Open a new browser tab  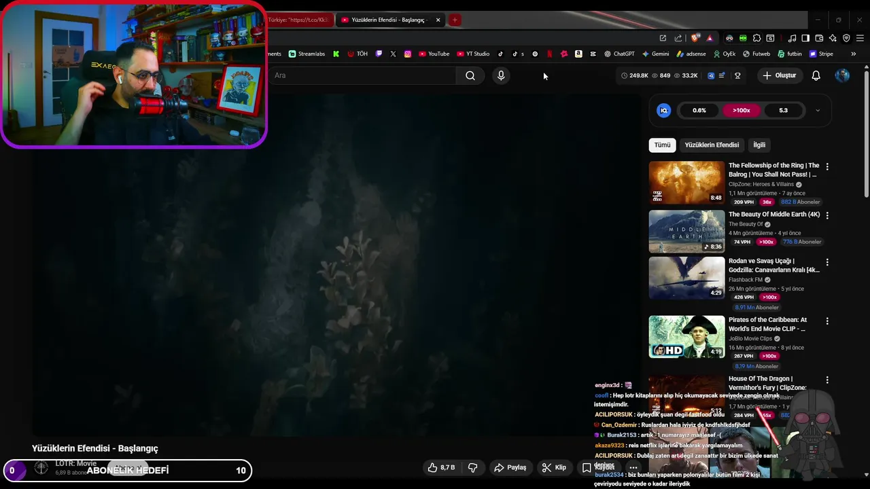[455, 20]
